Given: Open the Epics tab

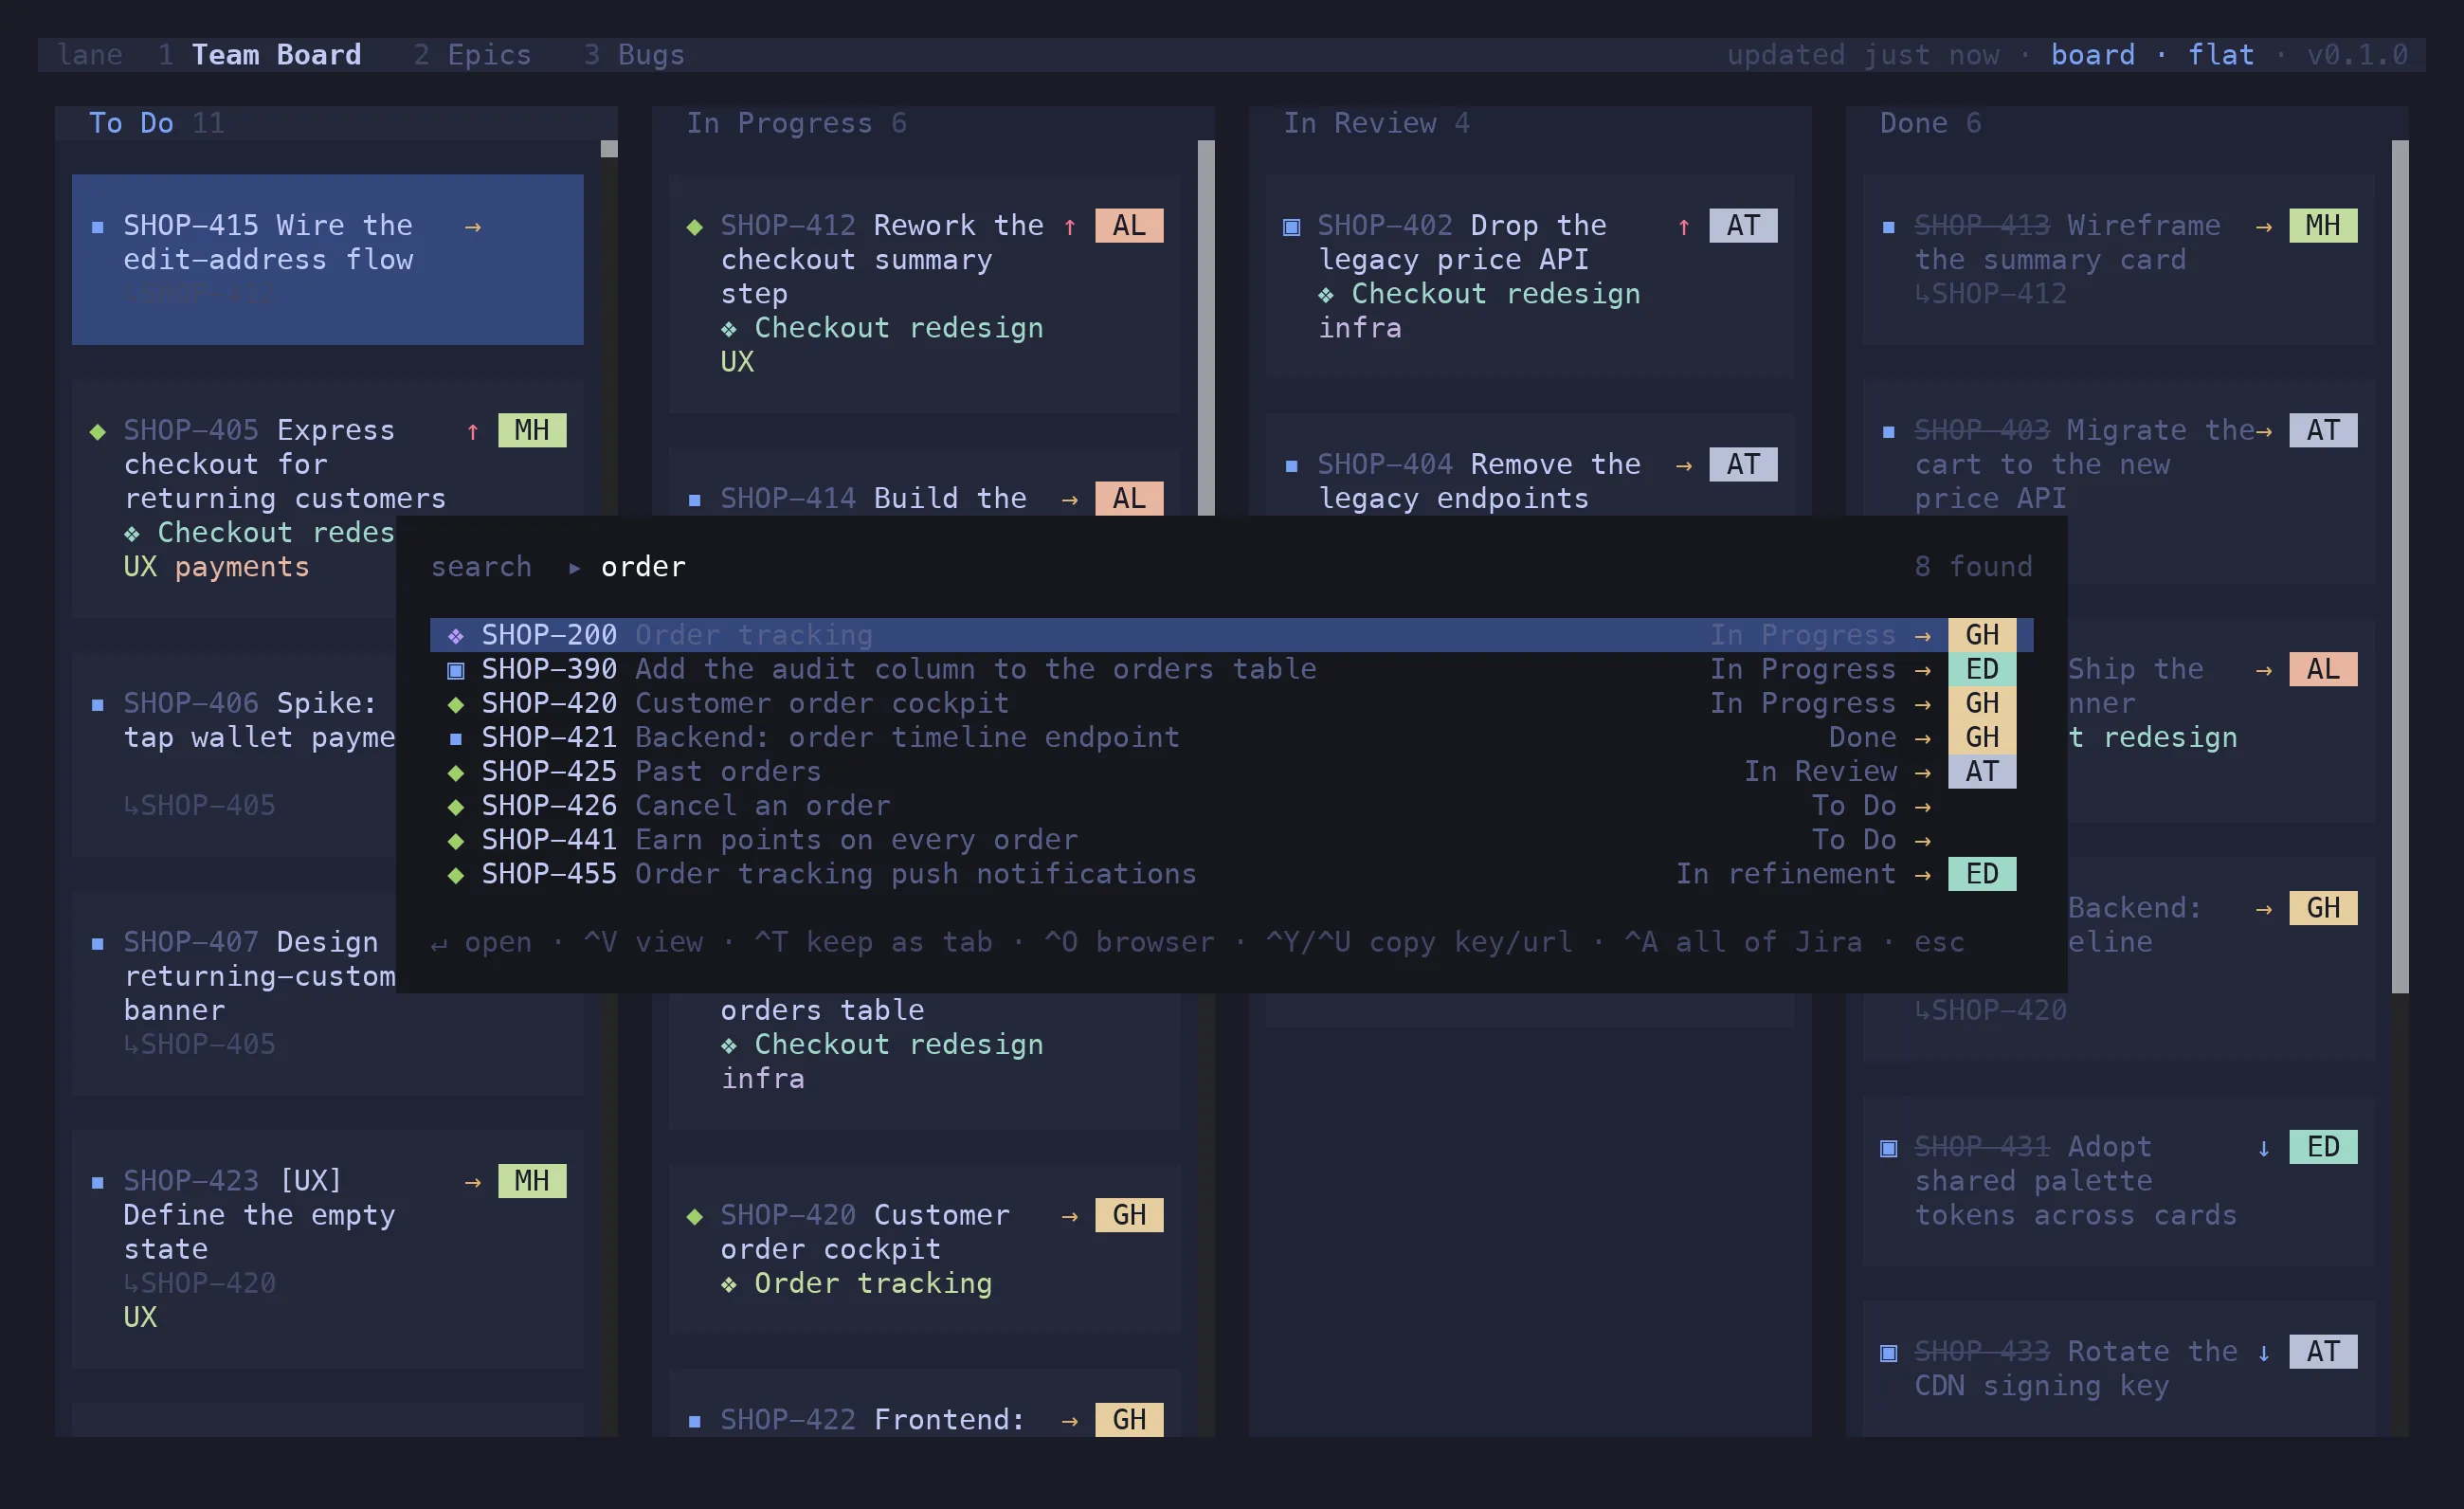Looking at the screenshot, I should 472,55.
